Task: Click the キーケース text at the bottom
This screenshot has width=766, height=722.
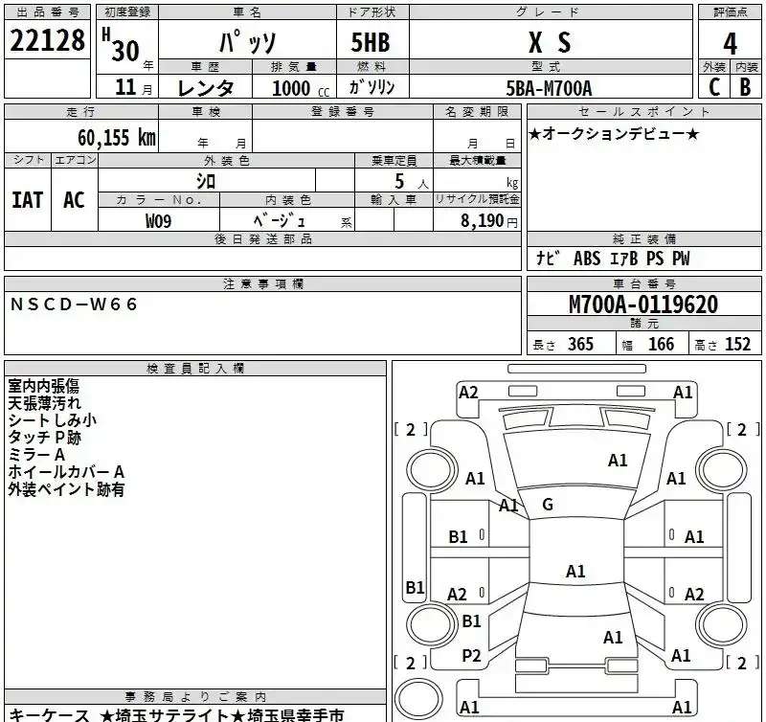Action: point(49,715)
